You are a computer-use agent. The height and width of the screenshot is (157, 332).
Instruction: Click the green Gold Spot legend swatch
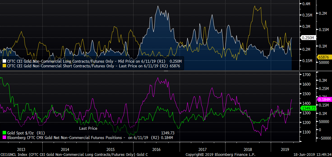point(4,133)
